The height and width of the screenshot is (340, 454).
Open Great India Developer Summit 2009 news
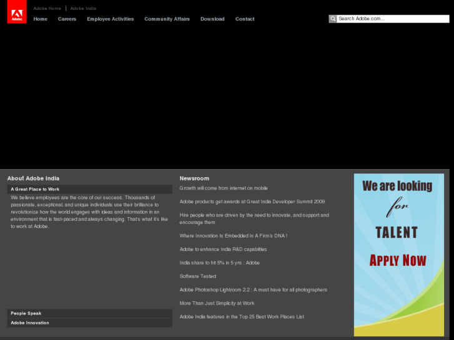coord(252,202)
